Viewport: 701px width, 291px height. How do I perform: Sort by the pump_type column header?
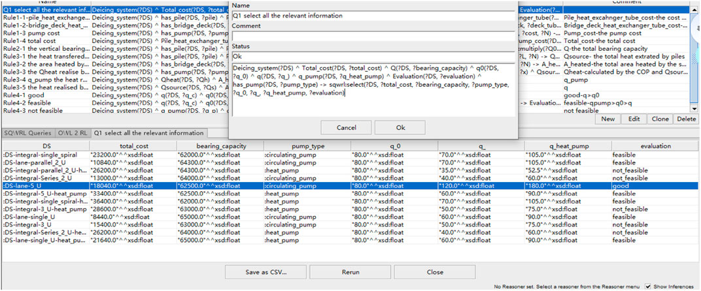coord(307,146)
